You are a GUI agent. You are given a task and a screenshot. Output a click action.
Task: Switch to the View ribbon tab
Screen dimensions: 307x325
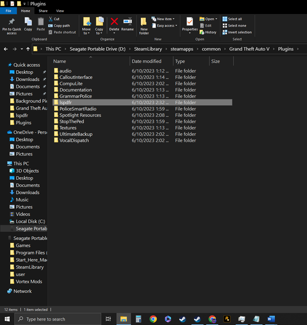[60, 11]
